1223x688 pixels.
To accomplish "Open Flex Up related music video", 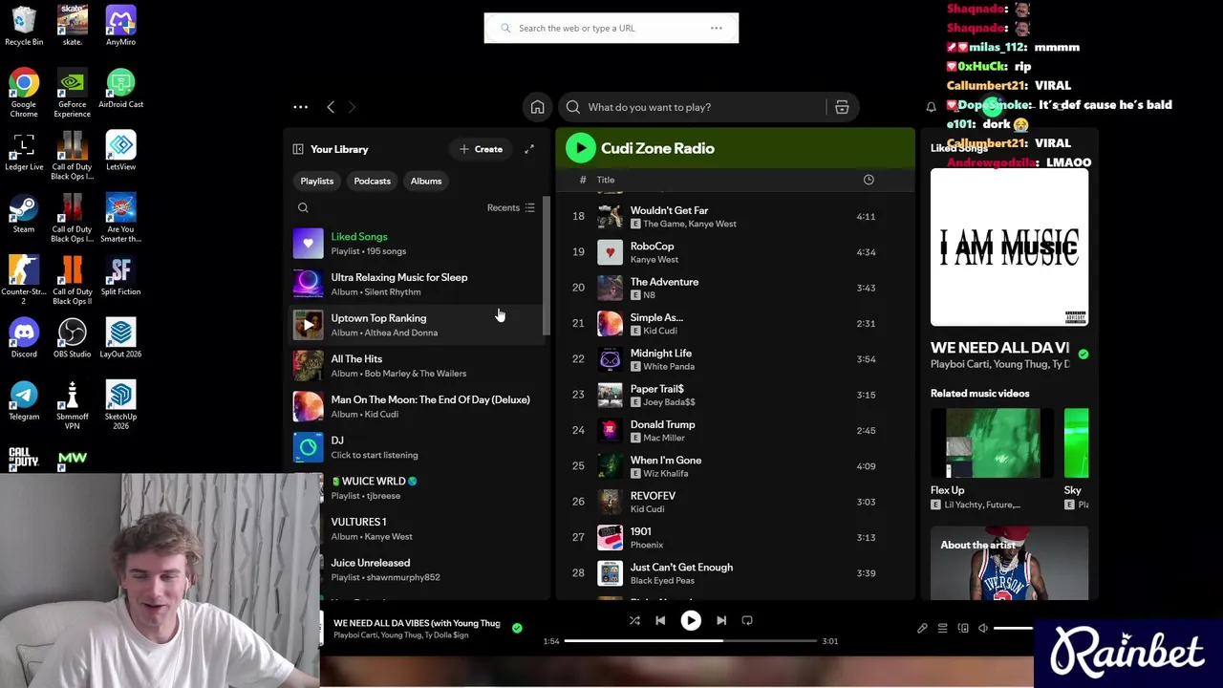I will pyautogui.click(x=993, y=442).
